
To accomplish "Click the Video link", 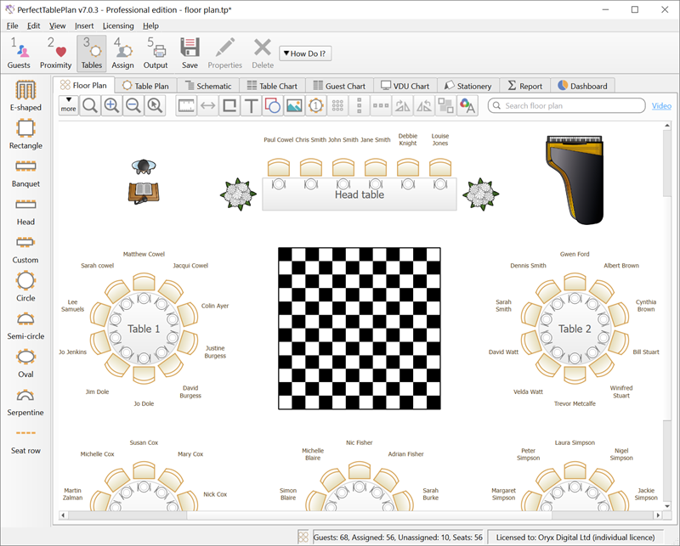I will 661,106.
